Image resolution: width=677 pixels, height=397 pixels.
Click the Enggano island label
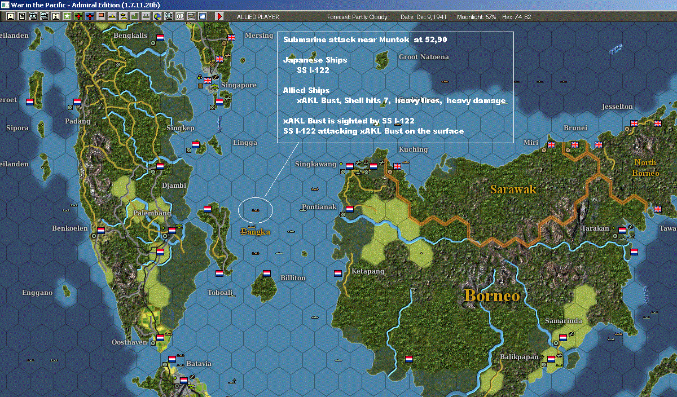coord(37,293)
